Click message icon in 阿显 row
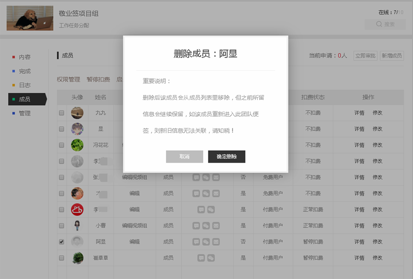Image resolution: width=413 pixels, height=279 pixels. pyautogui.click(x=196, y=242)
